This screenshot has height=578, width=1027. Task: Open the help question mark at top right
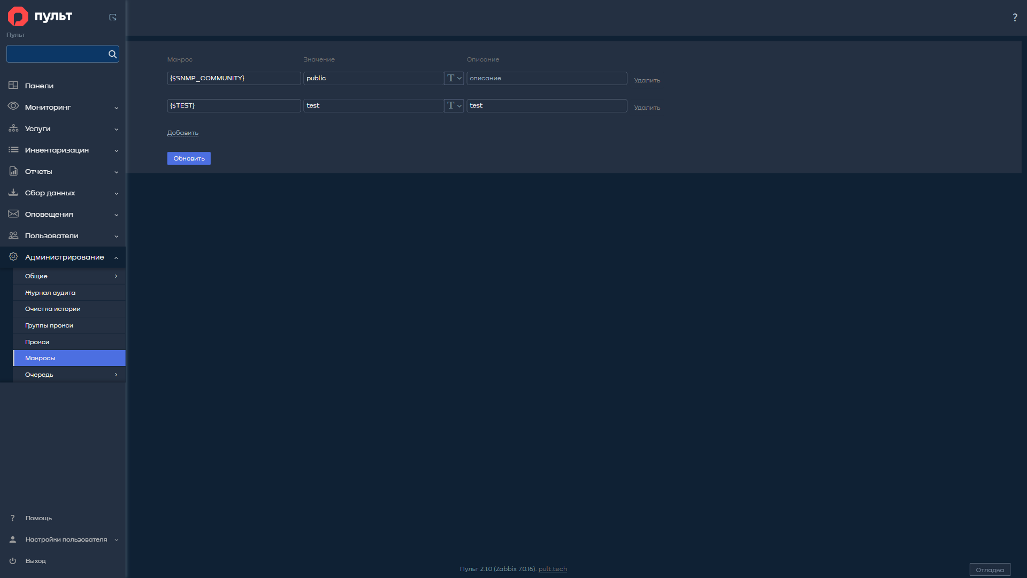pos(1015,18)
